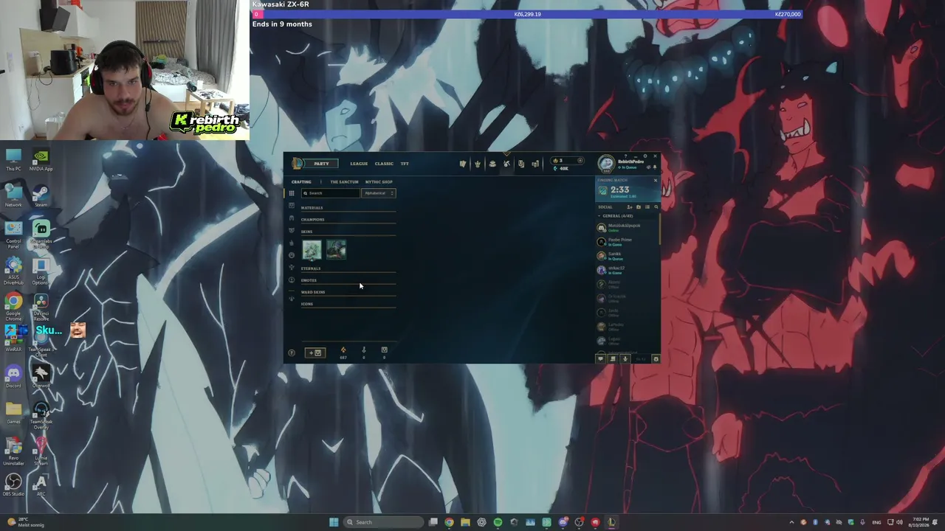This screenshot has height=531, width=945.
Task: Open the This PC desktop icon
Action: pyautogui.click(x=13, y=160)
